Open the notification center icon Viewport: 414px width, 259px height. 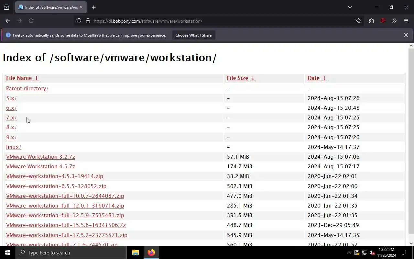pyautogui.click(x=403, y=253)
